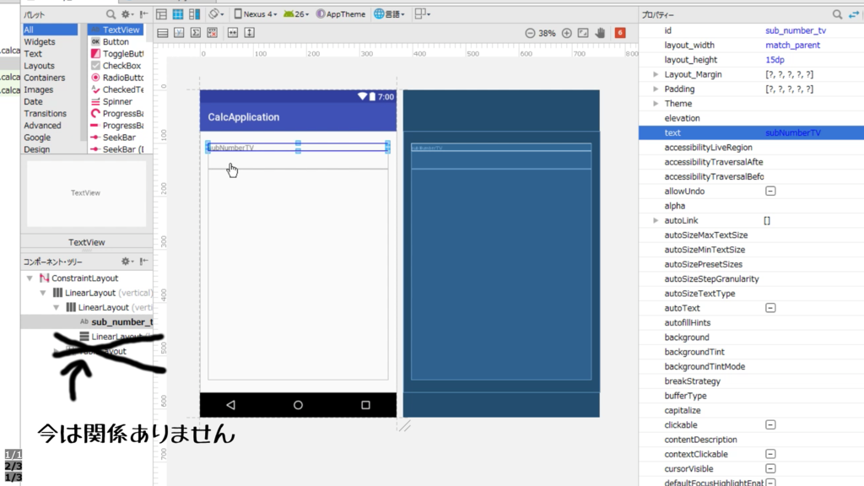Viewport: 864px width, 486px height.
Task: Edit layout_width value match_parent
Action: (792, 46)
